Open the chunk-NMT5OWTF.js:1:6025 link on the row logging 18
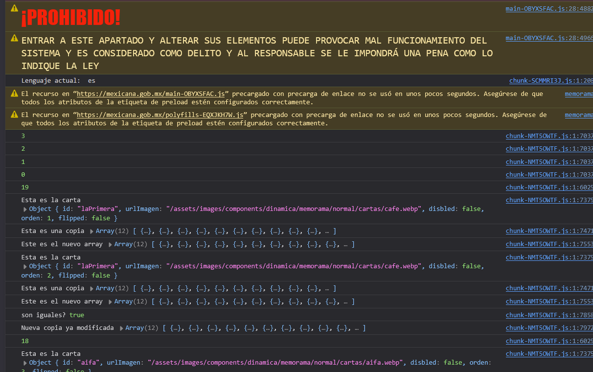Viewport: 593px width, 372px height. (x=549, y=341)
